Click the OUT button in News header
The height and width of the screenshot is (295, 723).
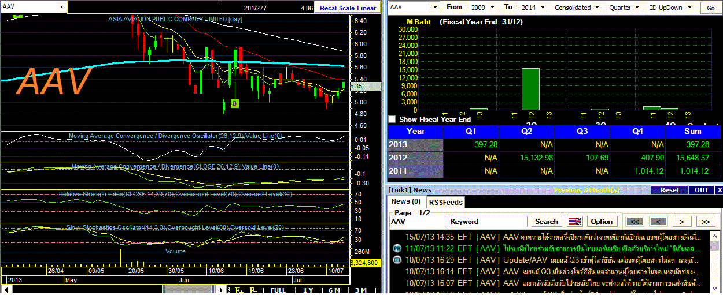point(701,190)
